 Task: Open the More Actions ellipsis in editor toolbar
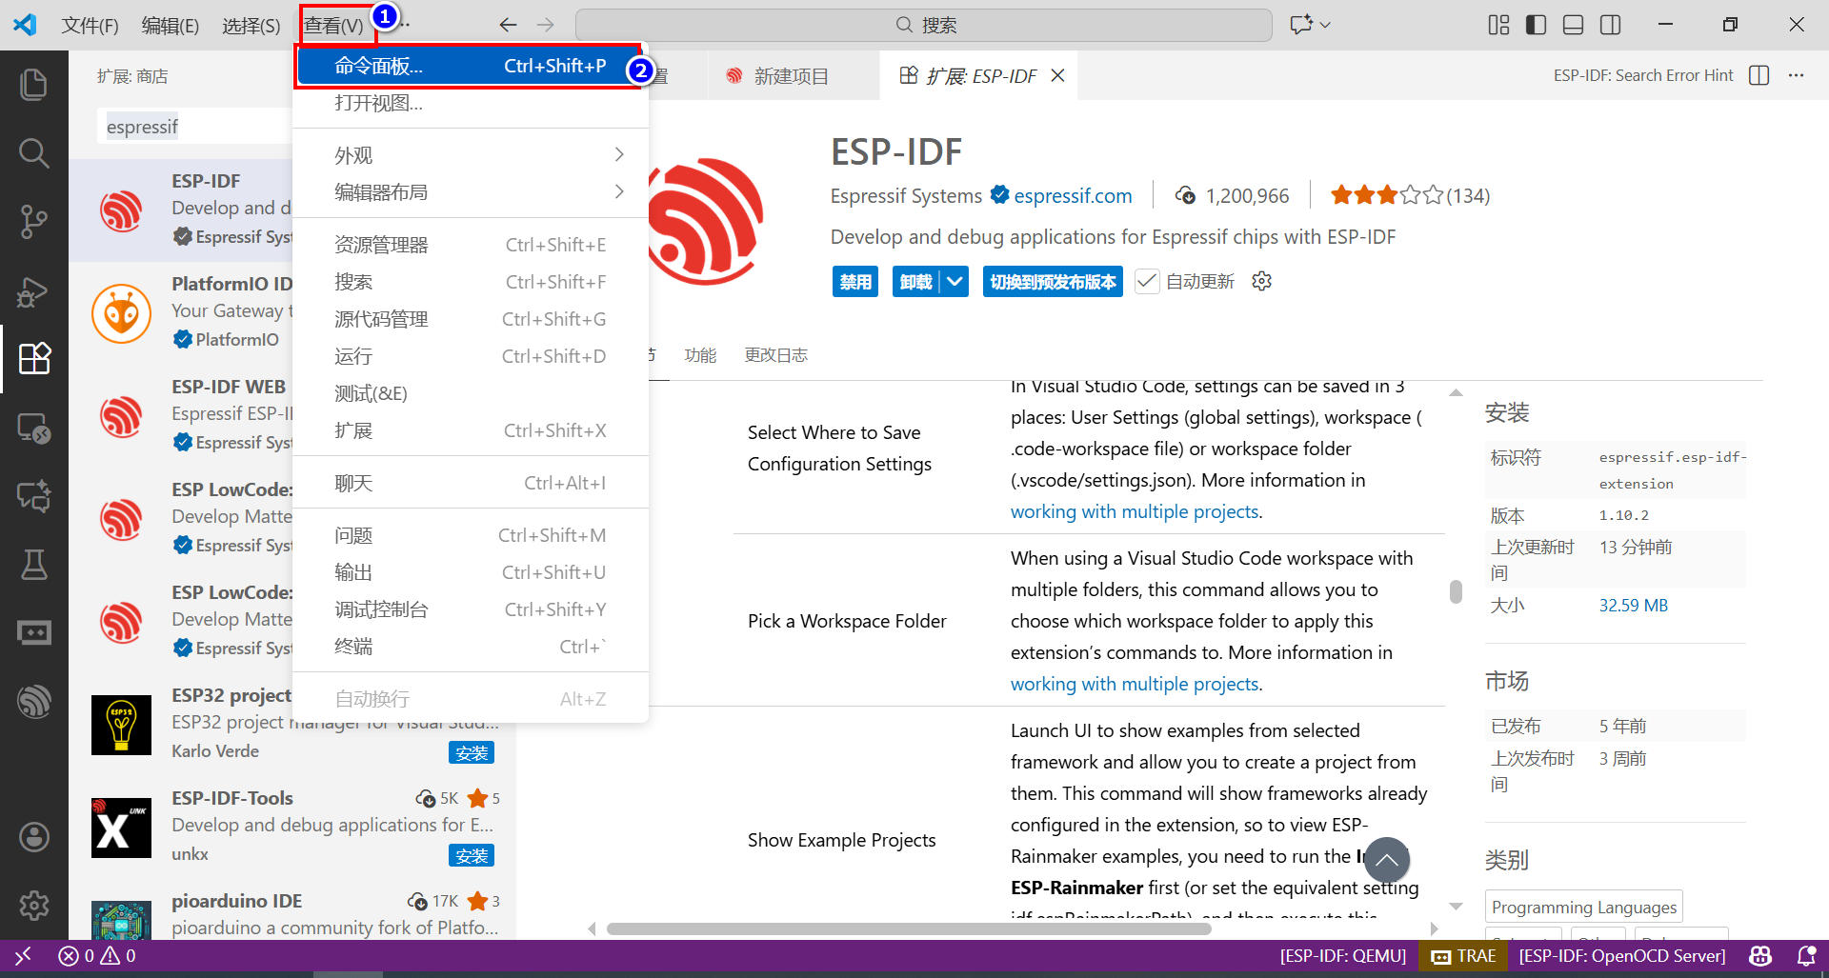(x=1797, y=75)
